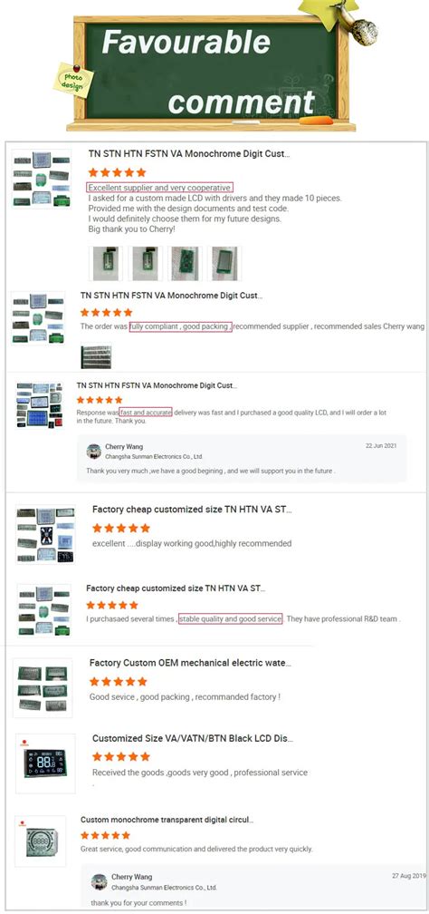Click the highlighted "stable quality and good service" phrase
Screen dimensions: 429x914
click(231, 618)
